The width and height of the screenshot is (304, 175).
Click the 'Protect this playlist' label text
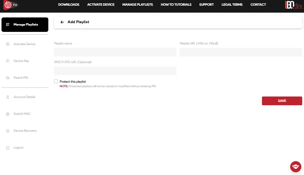tap(73, 81)
